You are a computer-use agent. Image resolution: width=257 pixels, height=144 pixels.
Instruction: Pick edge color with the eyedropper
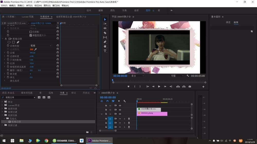[x=35, y=49]
